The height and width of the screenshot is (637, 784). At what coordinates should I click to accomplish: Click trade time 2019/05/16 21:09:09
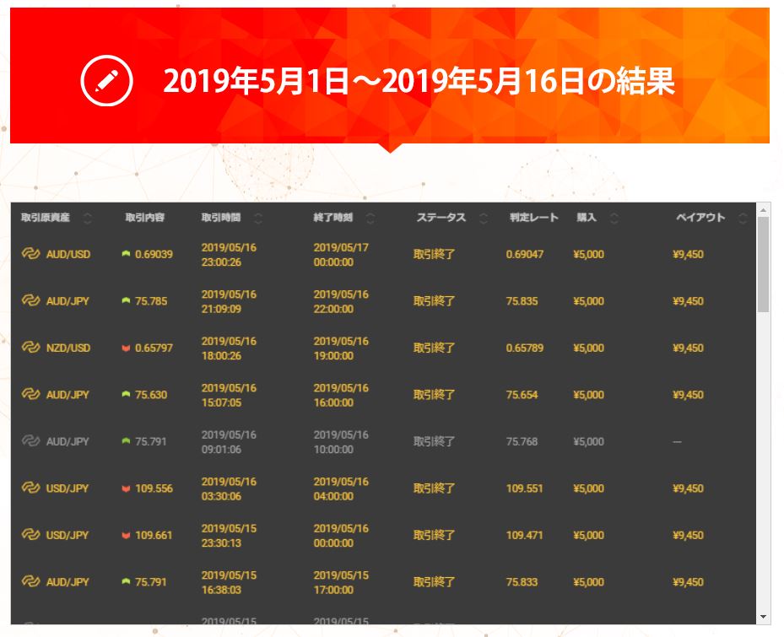point(229,301)
